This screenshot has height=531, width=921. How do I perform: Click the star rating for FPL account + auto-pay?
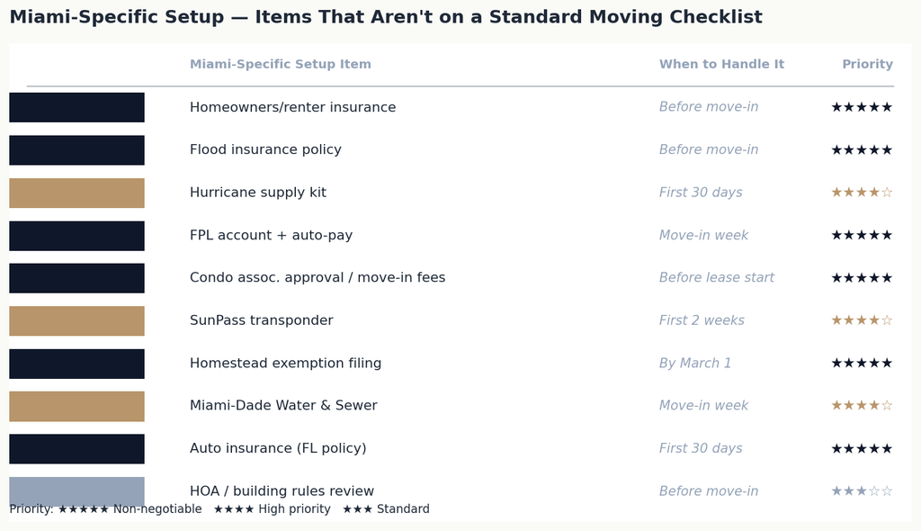click(862, 235)
